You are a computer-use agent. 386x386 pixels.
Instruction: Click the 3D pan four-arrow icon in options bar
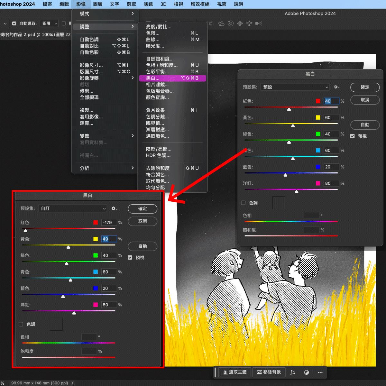240,23
